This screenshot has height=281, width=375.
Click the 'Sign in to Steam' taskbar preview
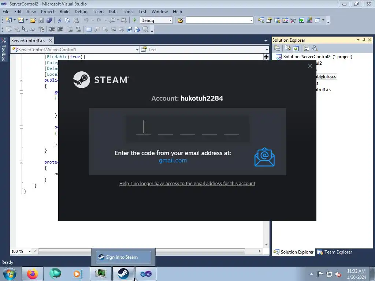(124, 257)
